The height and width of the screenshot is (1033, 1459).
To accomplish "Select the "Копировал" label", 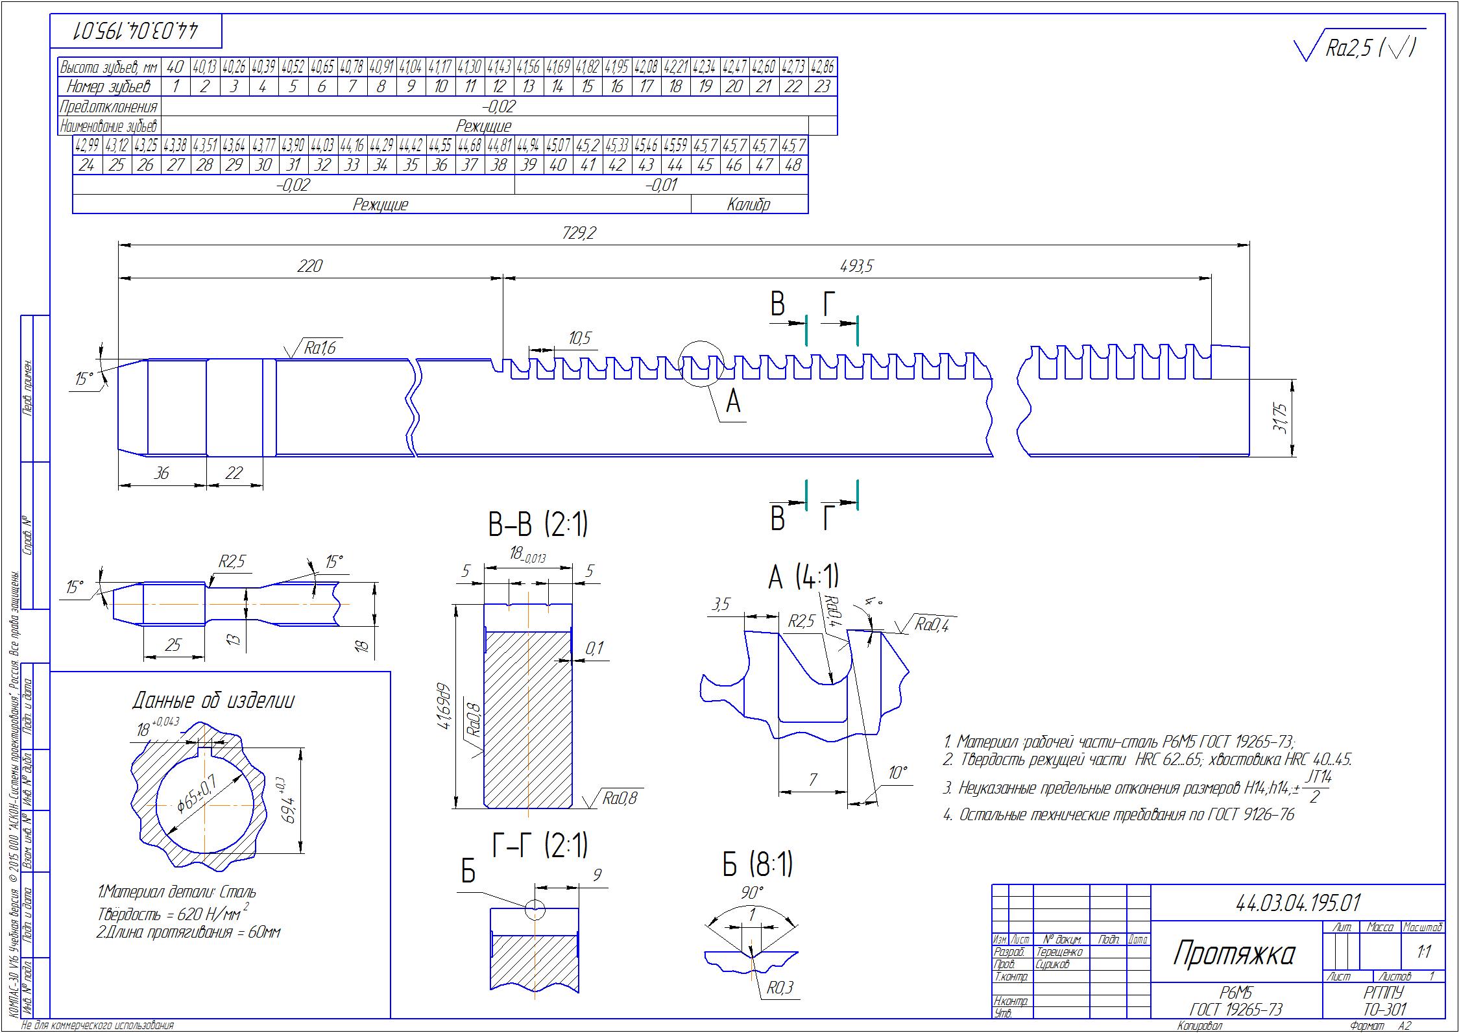I will 1200,1027.
